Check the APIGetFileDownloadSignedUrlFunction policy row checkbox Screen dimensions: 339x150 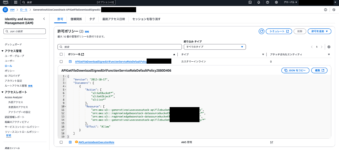tap(61, 62)
